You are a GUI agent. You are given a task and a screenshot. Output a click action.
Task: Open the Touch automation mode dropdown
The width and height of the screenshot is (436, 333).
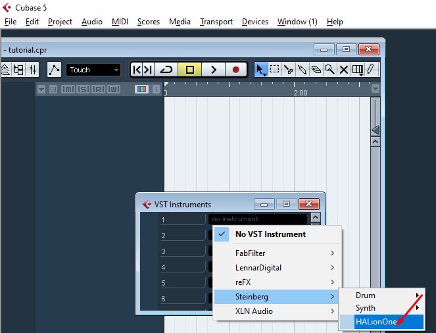coord(93,70)
